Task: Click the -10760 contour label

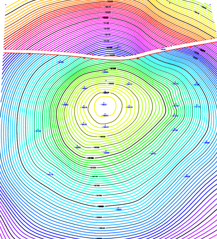Action: (96, 185)
